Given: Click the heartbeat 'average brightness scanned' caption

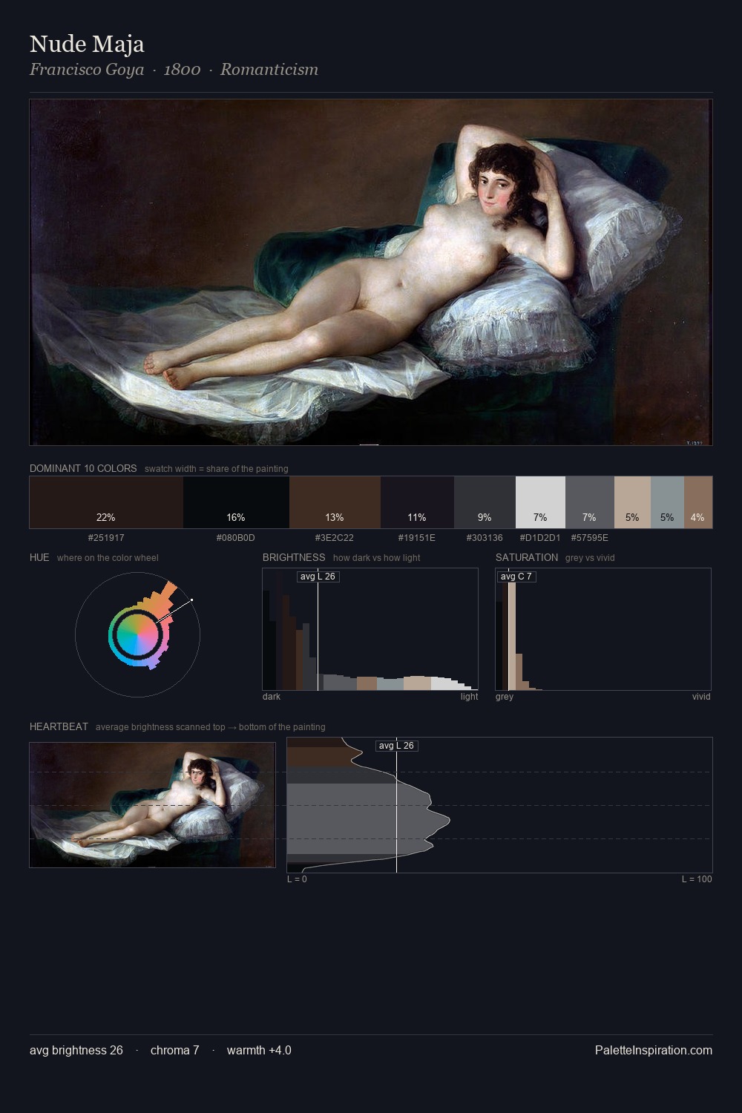Looking at the screenshot, I should click(x=210, y=727).
